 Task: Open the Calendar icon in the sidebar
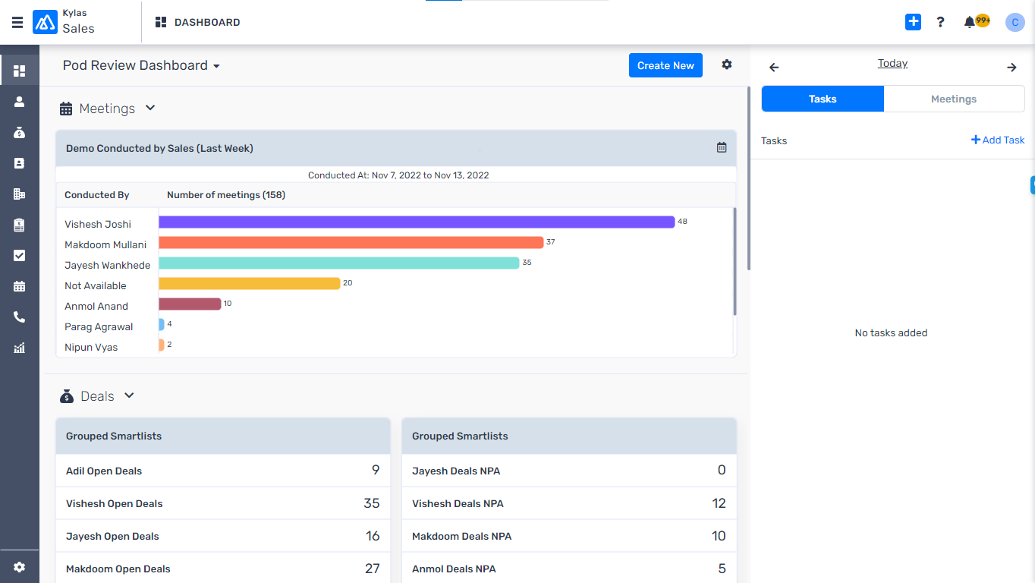point(19,286)
